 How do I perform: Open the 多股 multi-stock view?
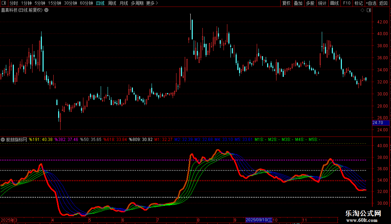[310, 3]
